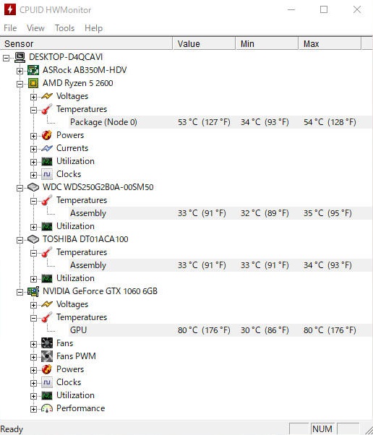
Task: Expand the CPU Voltages branch
Action: 33,97
